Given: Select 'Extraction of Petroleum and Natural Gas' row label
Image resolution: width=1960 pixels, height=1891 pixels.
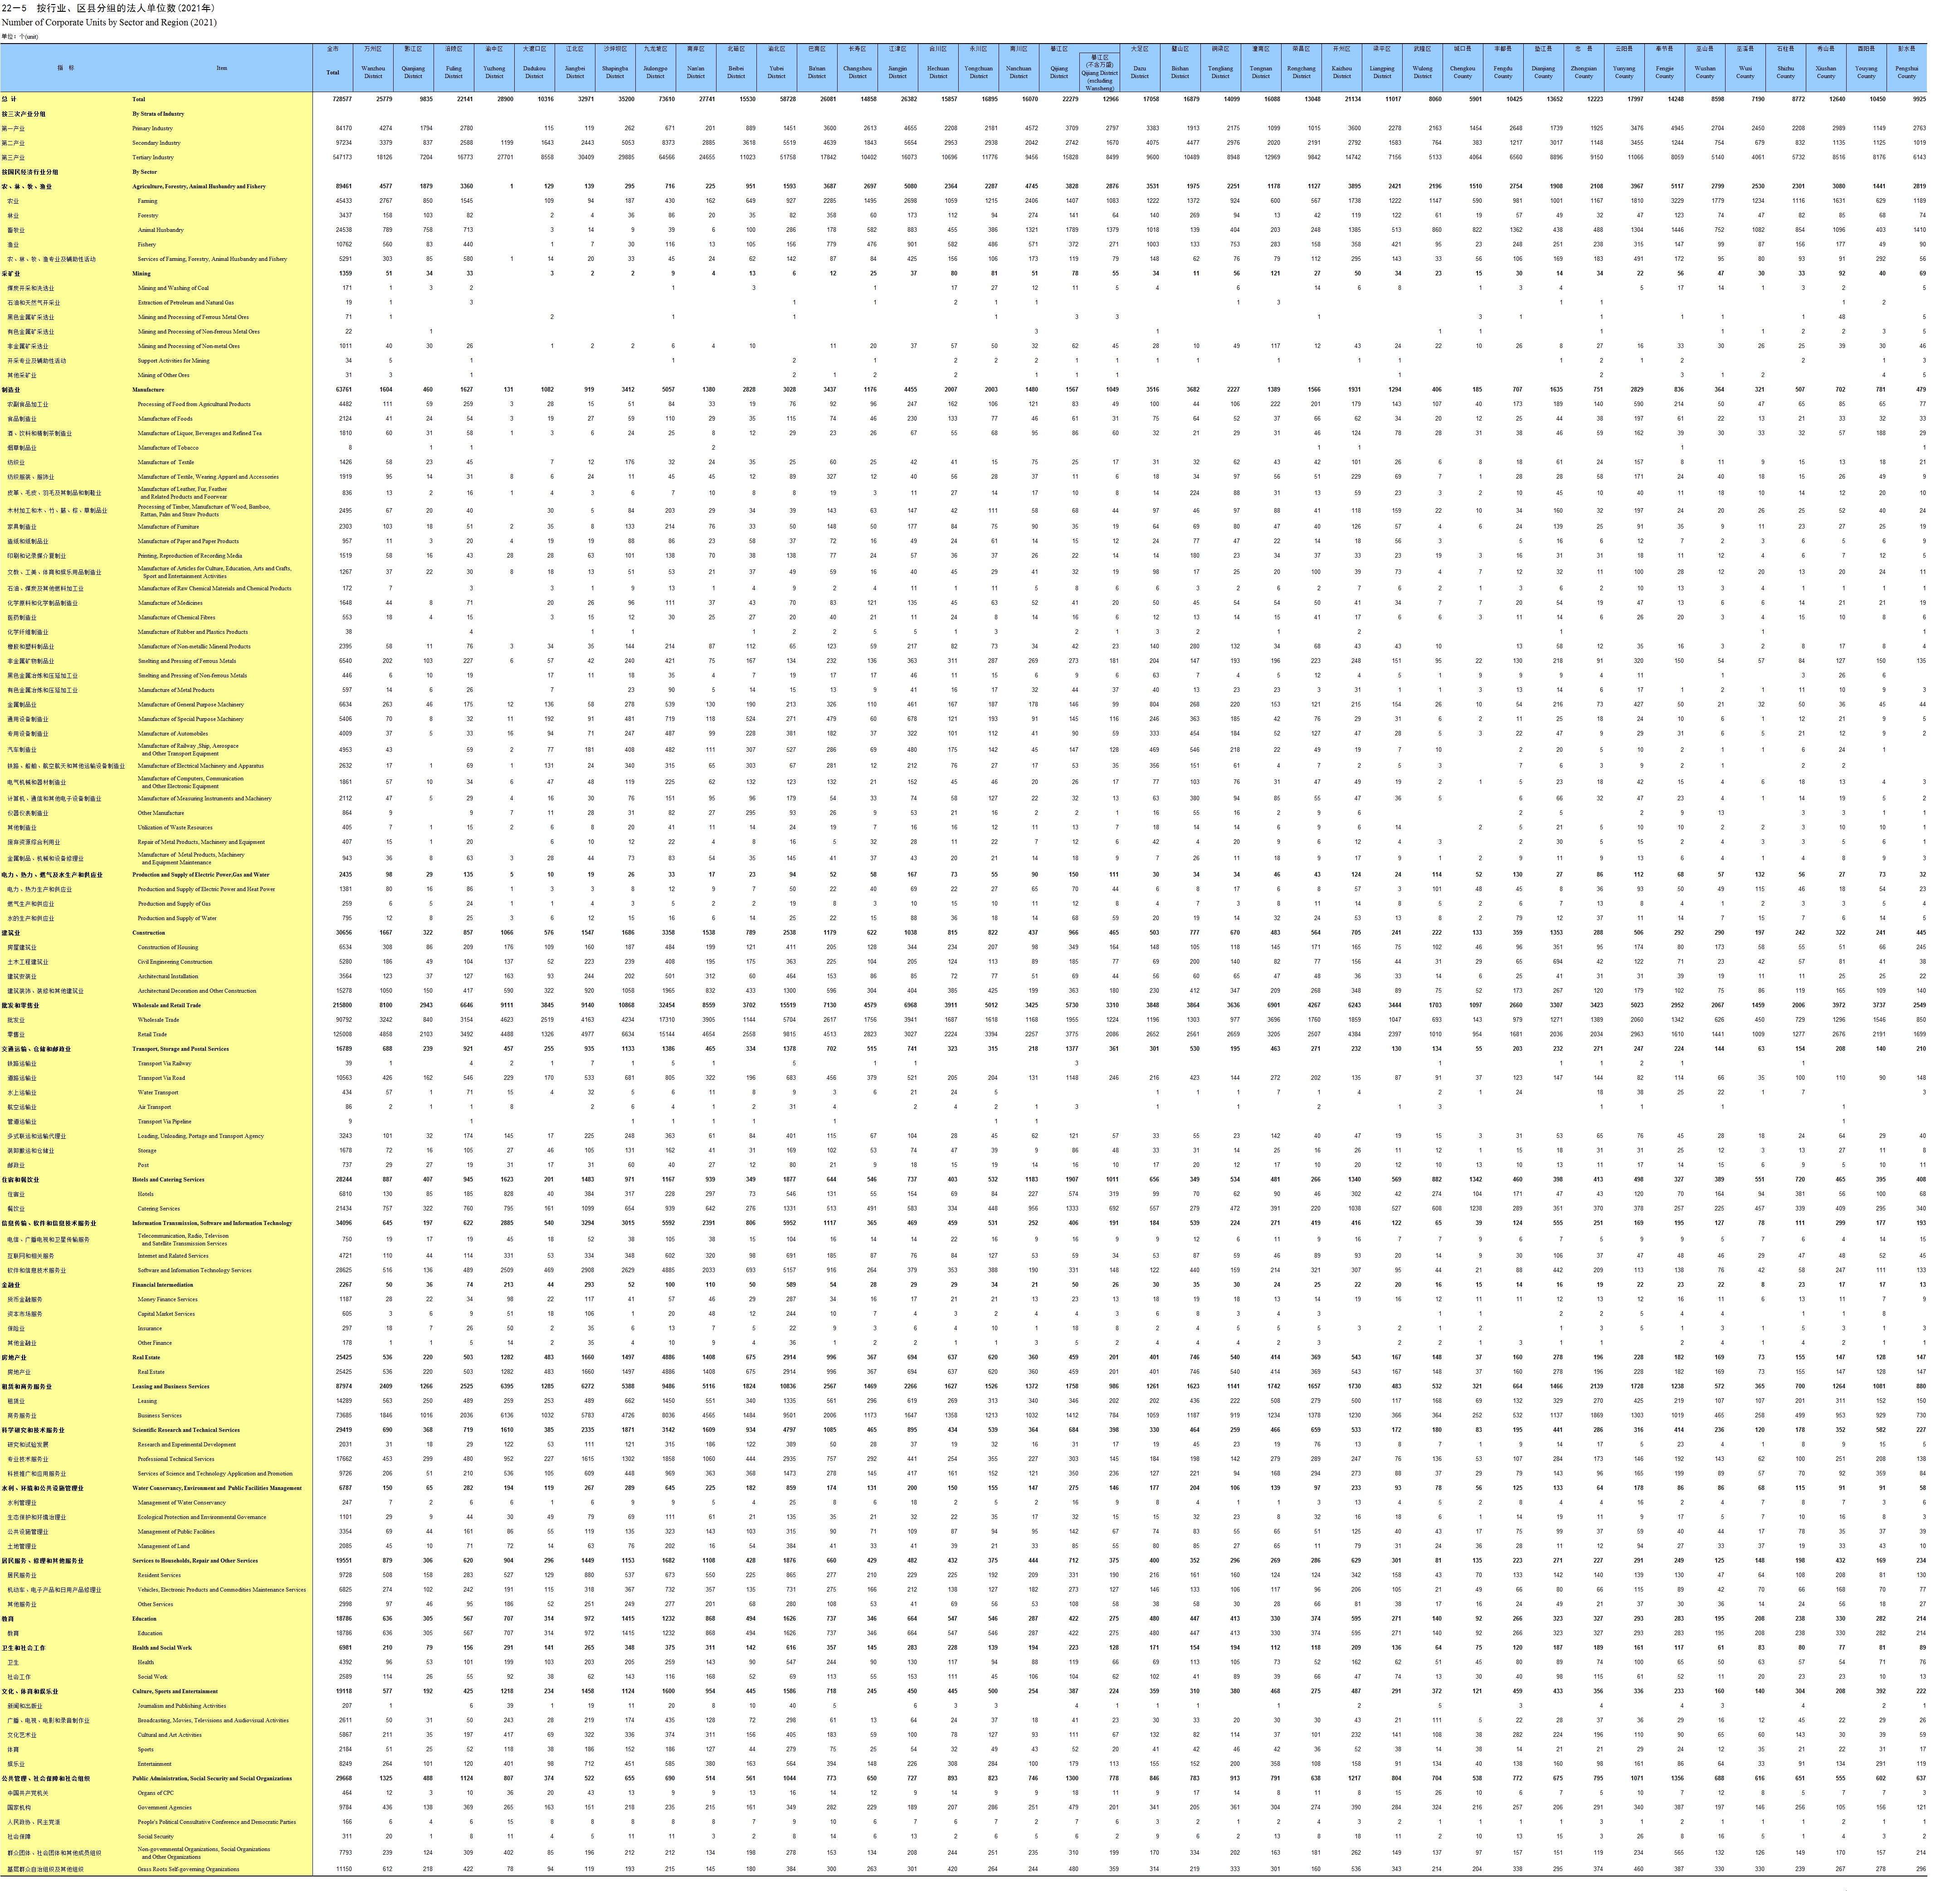Looking at the screenshot, I should 186,302.
